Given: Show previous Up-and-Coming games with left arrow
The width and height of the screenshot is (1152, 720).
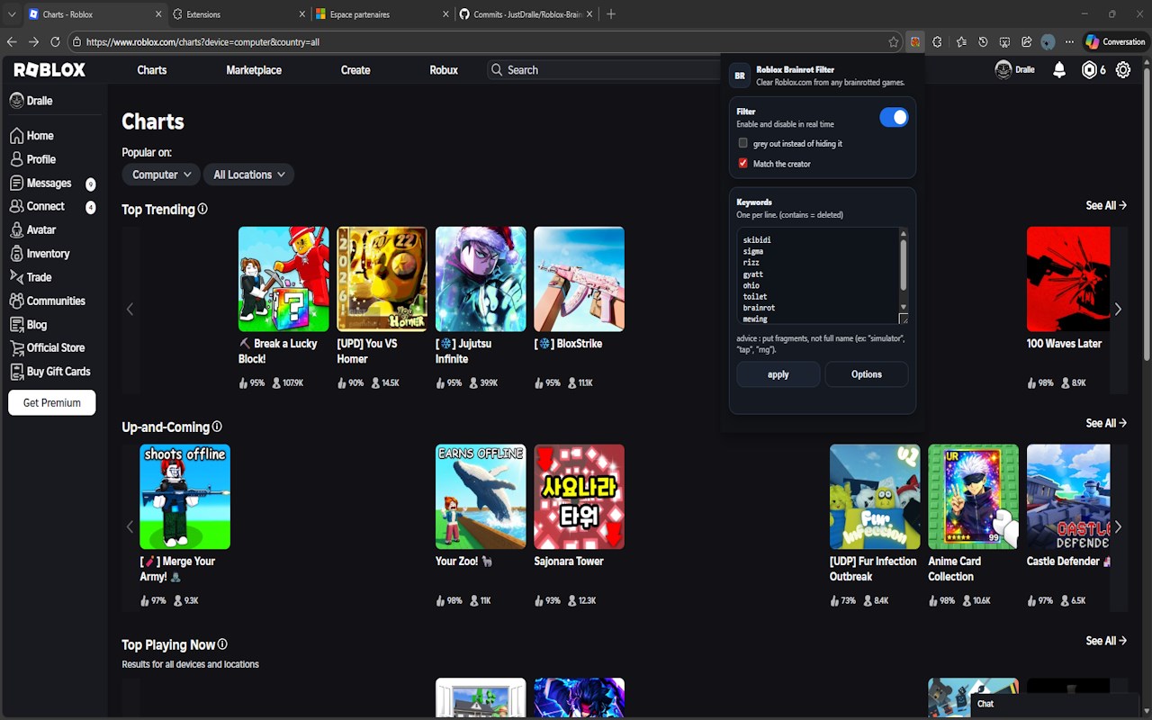Looking at the screenshot, I should [x=130, y=527].
